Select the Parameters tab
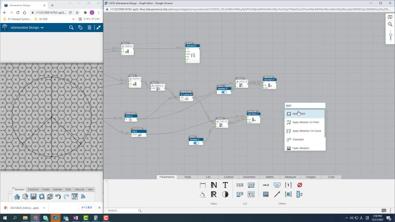 click(167, 177)
